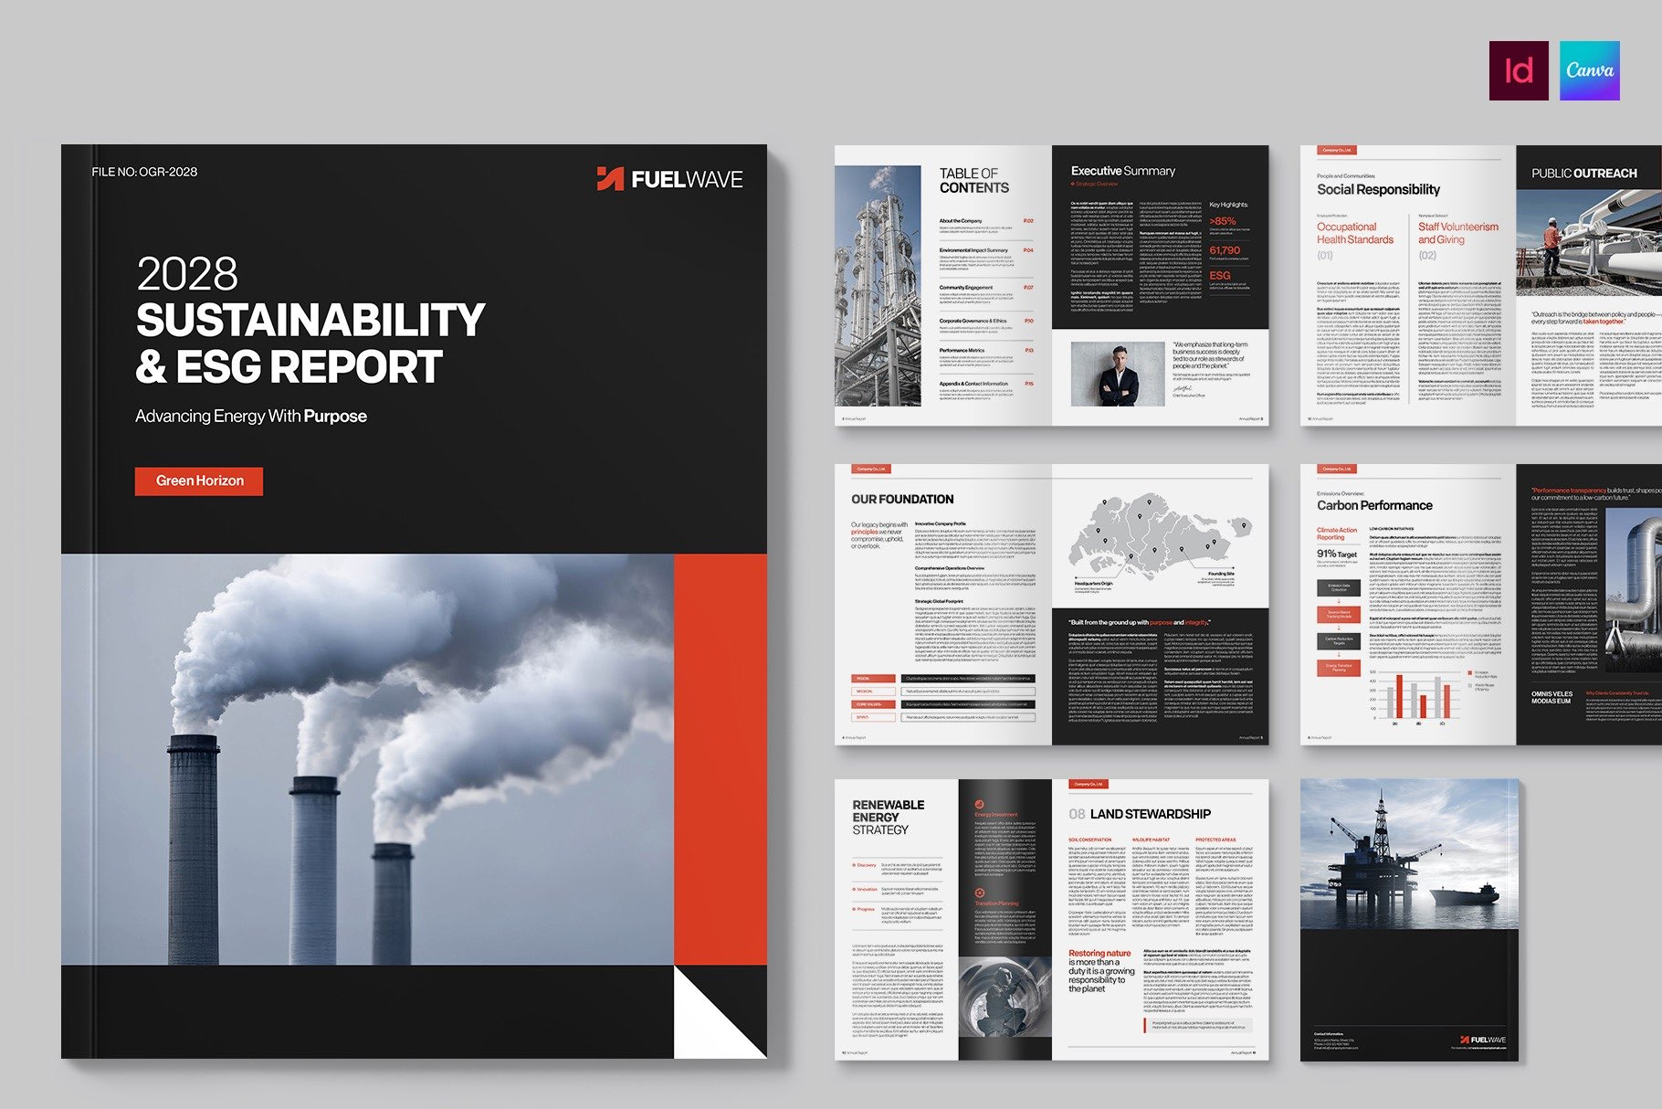Viewport: 1662px width, 1109px height.
Task: Click the 'Sustainability & ESG Report' cover title
Action: coord(309,343)
